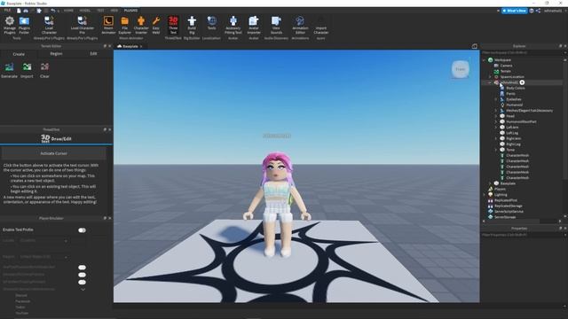Expand the SpawnLocation node

490,77
